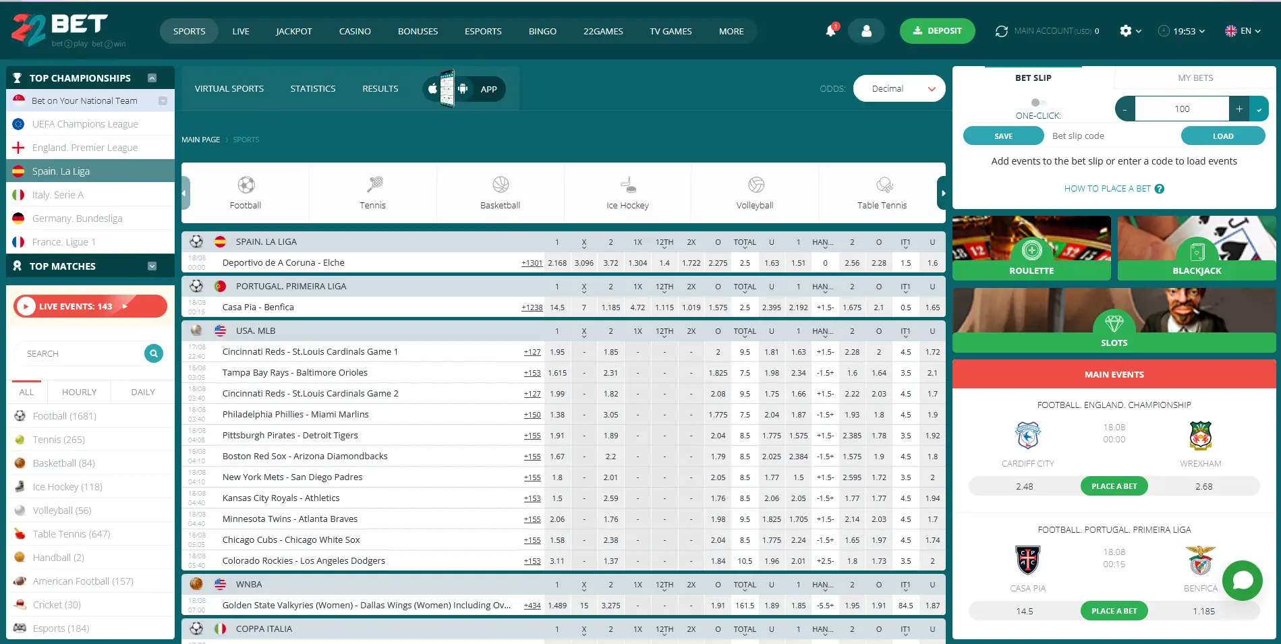The width and height of the screenshot is (1281, 644).
Task: Open the Results link
Action: [380, 89]
